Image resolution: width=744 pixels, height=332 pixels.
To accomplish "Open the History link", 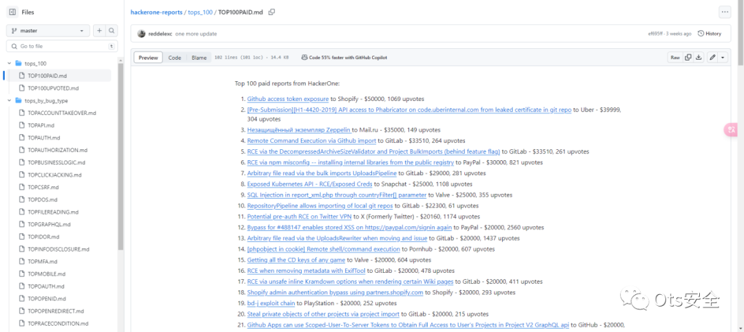I will [710, 34].
